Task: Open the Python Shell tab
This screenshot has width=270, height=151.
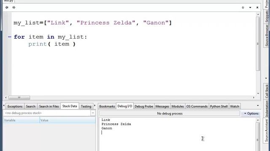Action: (219, 106)
